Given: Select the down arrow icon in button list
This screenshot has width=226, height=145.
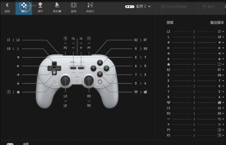Looking at the screenshot, I should tap(168, 59).
